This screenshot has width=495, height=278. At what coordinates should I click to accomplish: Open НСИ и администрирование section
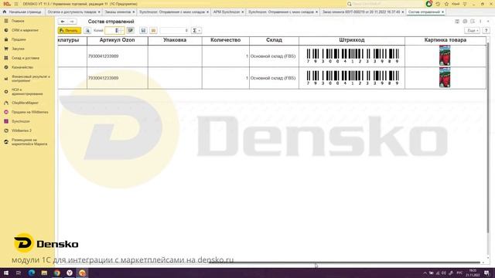[27, 92]
